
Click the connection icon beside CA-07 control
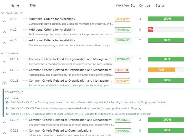(x=7, y=114)
